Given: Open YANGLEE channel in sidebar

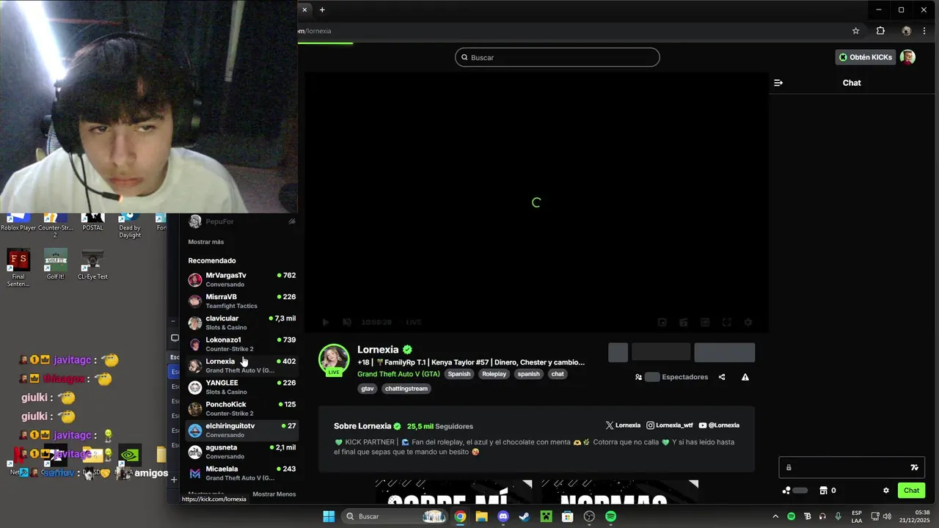Looking at the screenshot, I should (x=241, y=387).
